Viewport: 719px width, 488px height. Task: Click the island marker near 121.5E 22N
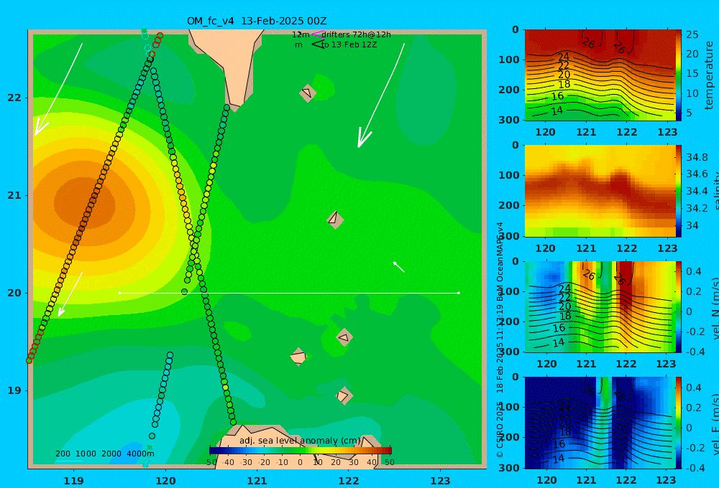click(x=308, y=93)
